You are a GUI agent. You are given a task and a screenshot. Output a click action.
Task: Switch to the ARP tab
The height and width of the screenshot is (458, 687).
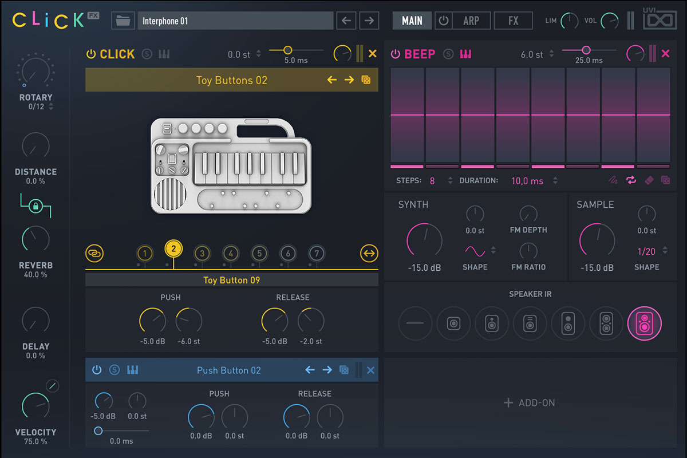point(471,21)
